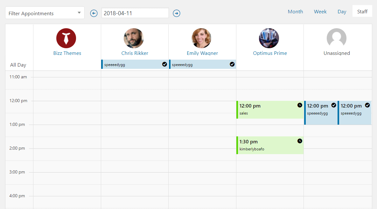Go to next date with right arrow

pyautogui.click(x=177, y=13)
